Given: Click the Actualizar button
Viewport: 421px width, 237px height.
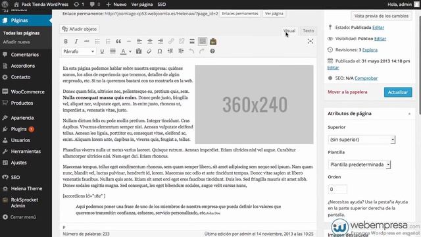Looking at the screenshot, I should point(398,92).
